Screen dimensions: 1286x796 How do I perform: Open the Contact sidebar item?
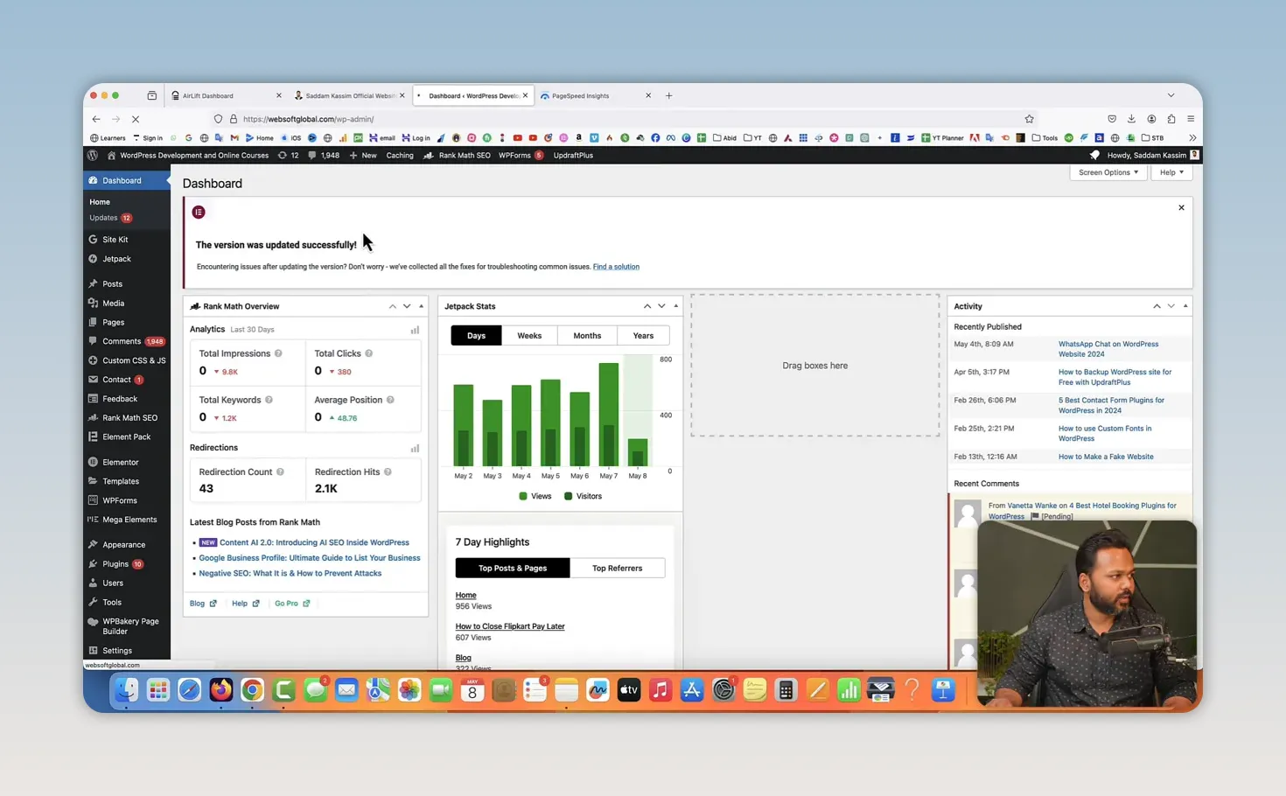[x=116, y=380]
